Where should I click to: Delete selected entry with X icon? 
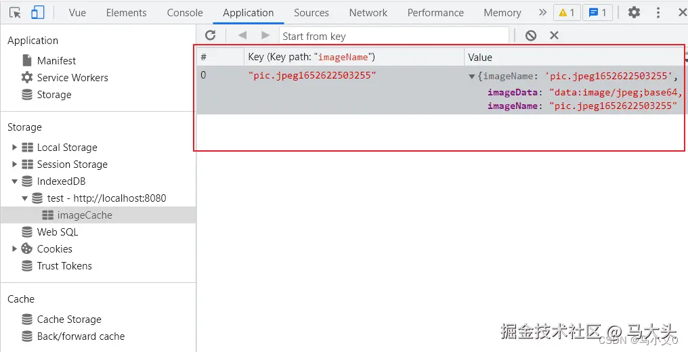554,35
